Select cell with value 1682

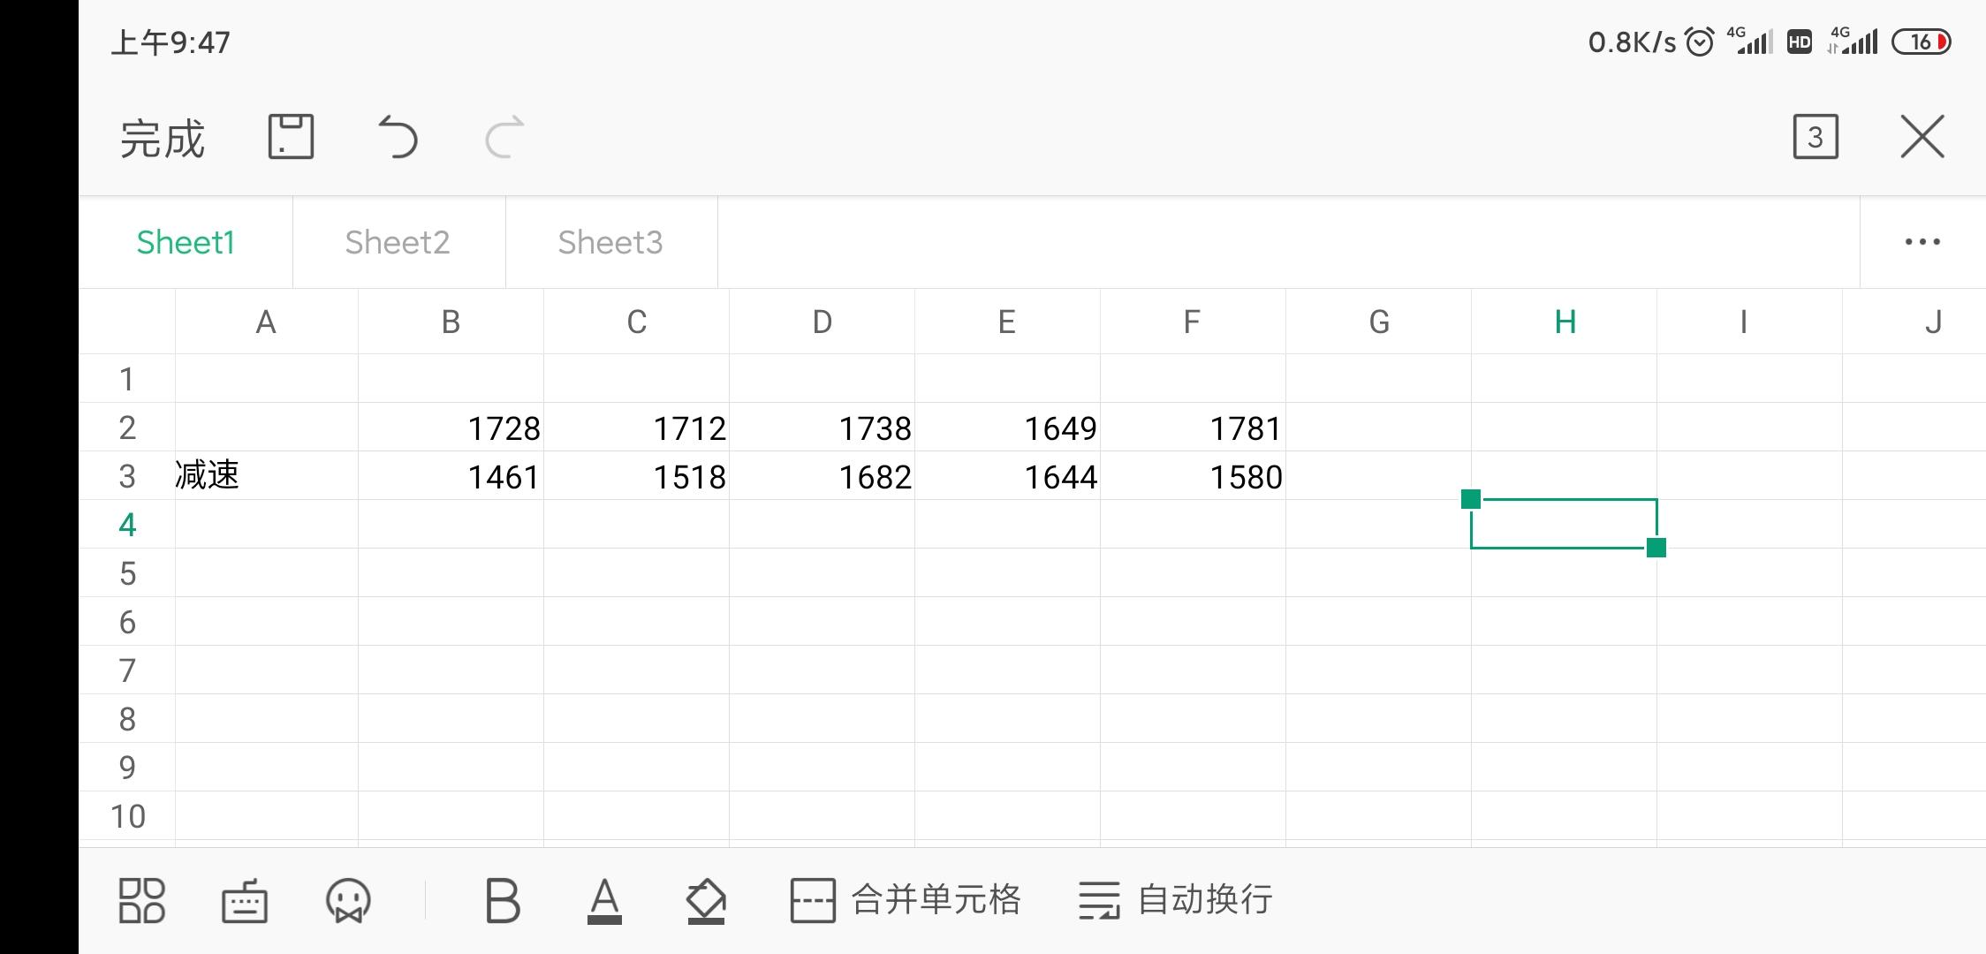pos(822,476)
